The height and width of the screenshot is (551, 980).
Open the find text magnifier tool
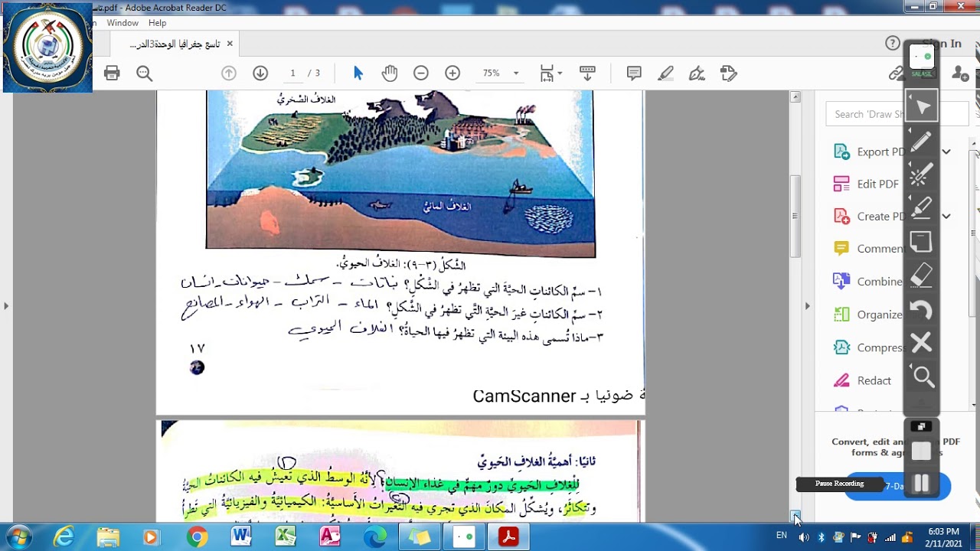click(145, 73)
